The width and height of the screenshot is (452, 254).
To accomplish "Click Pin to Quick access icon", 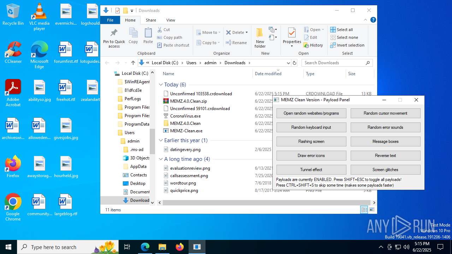I will (x=114, y=34).
